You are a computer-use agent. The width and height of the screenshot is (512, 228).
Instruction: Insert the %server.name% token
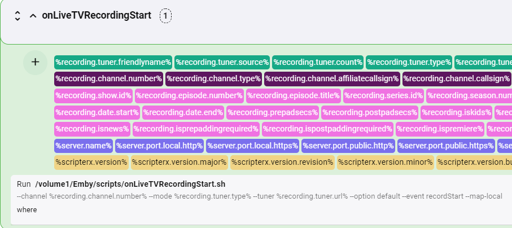click(x=84, y=146)
